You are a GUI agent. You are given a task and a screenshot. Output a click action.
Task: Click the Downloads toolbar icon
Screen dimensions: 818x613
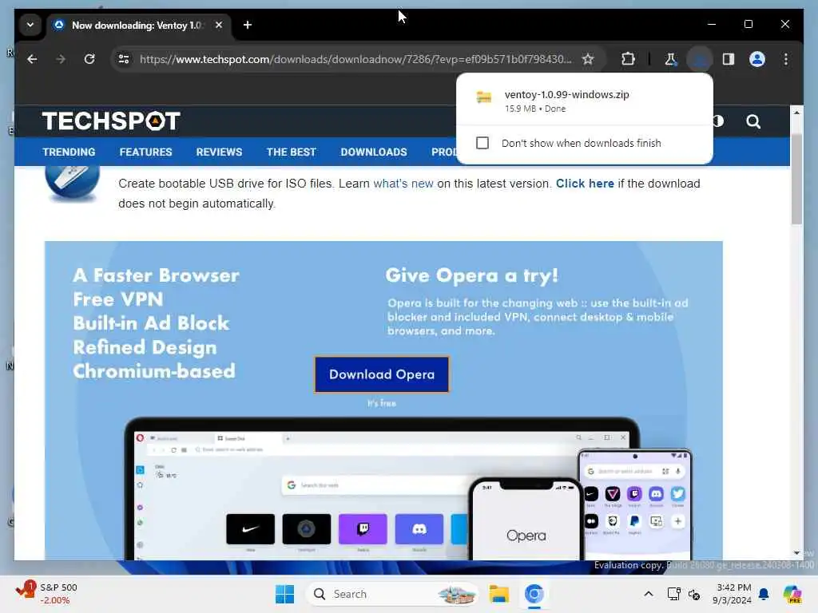coord(699,59)
